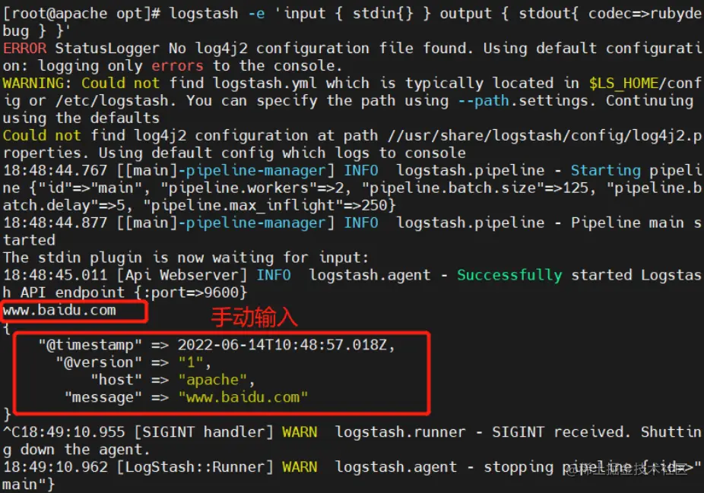Click the /etc/logstash path text
Image resolution: width=704 pixels, height=493 pixels.
pos(112,101)
